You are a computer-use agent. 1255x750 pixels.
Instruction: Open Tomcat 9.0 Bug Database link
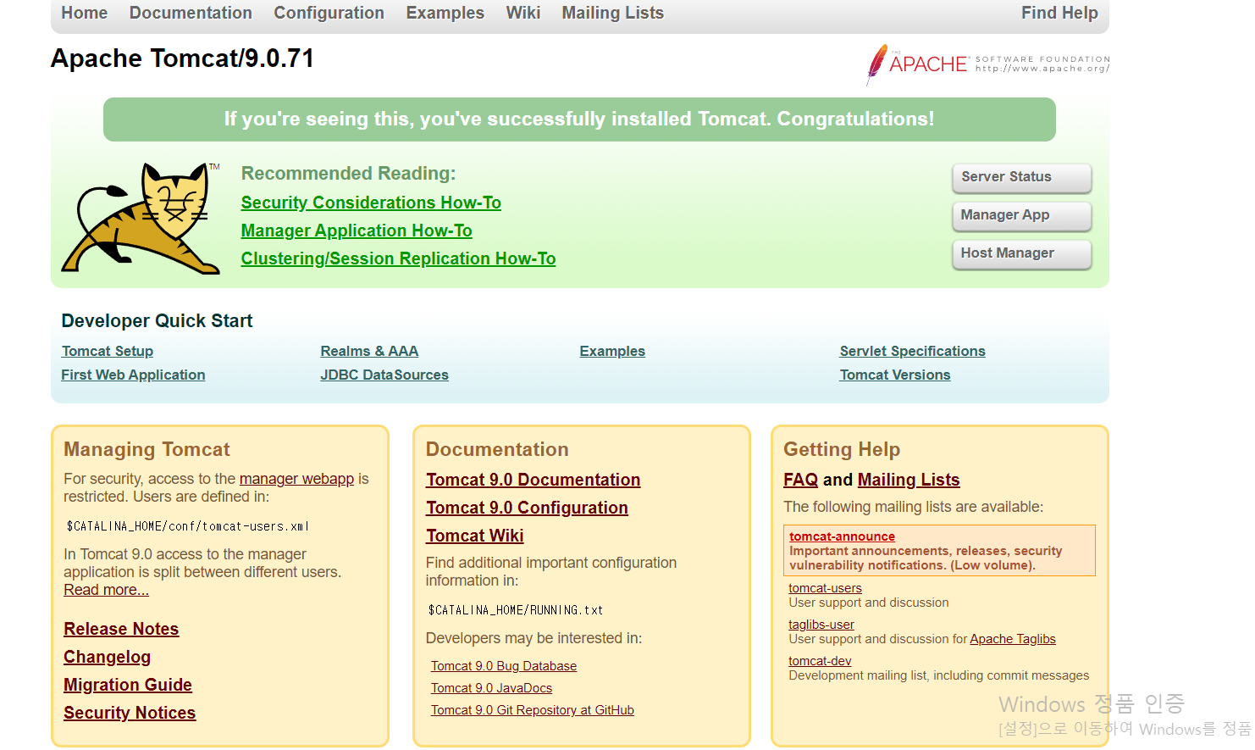pyautogui.click(x=504, y=666)
